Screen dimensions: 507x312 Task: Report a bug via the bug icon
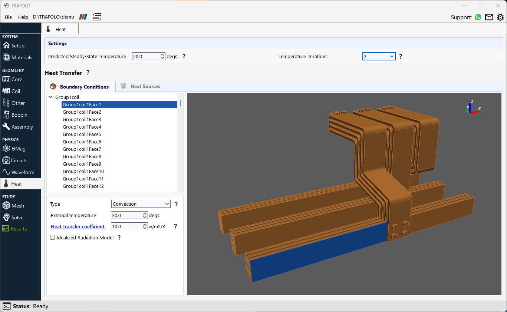pyautogui.click(x=500, y=17)
